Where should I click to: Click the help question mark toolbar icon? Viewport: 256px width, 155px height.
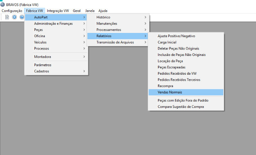[x=22, y=17]
